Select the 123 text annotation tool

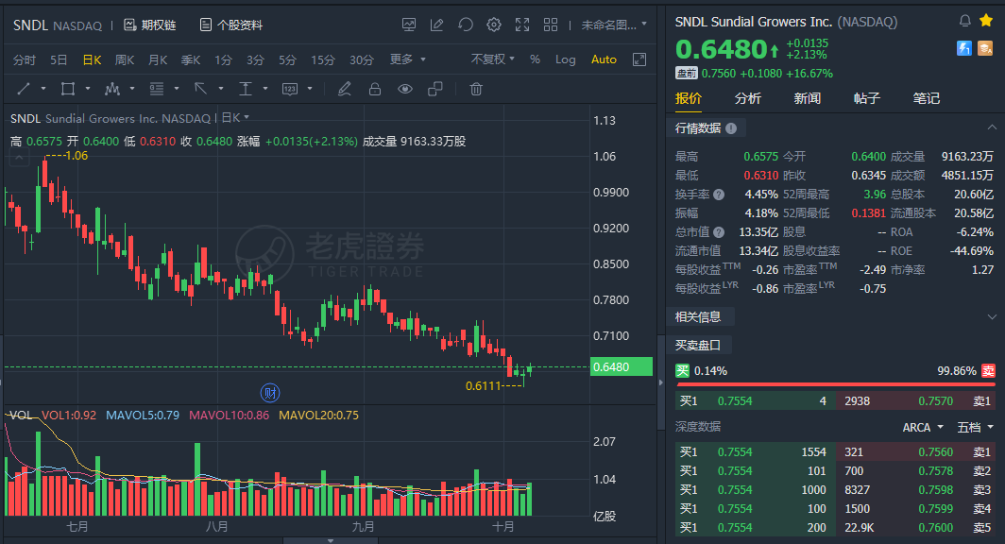(x=290, y=89)
